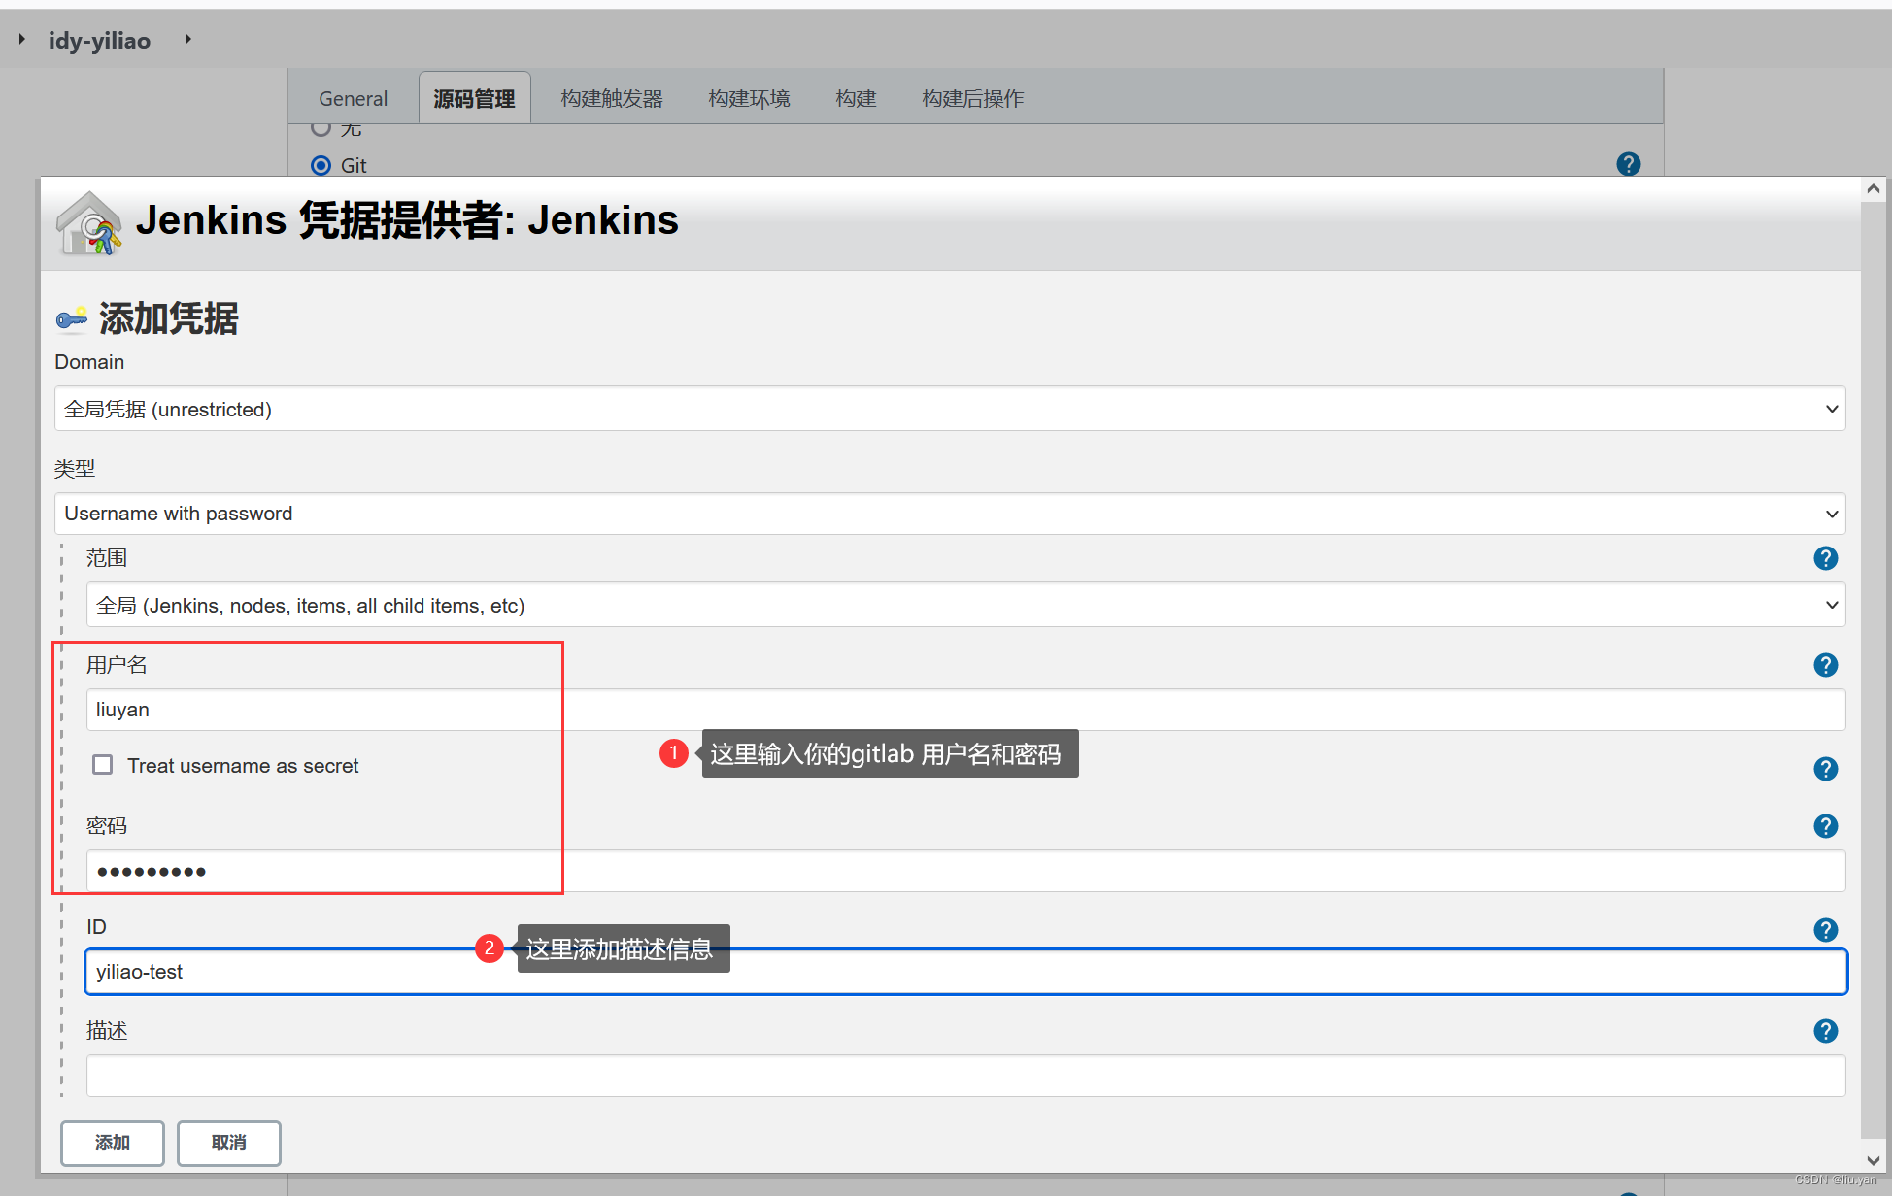
Task: Click the Jenkins credentials provider house icon
Action: coord(89,223)
